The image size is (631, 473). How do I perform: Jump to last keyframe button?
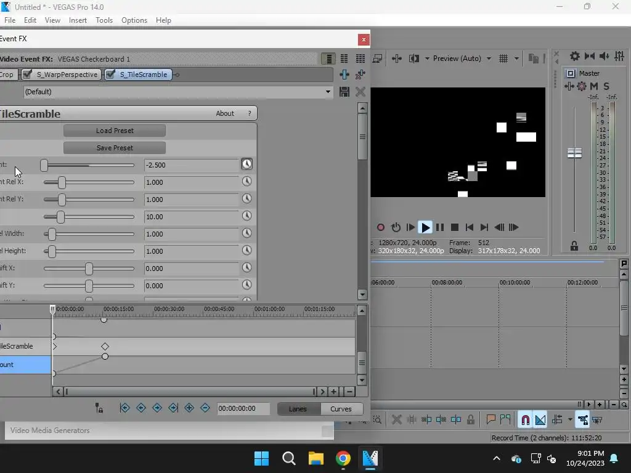(173, 408)
